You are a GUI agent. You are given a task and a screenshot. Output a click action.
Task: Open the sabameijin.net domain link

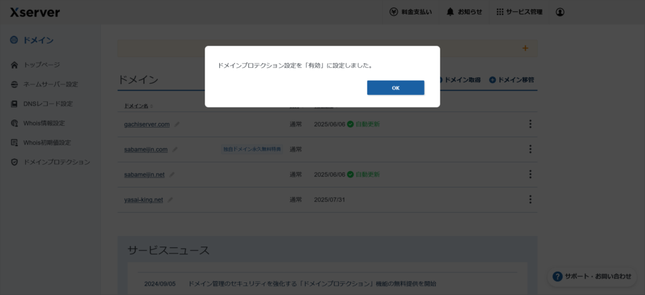[144, 175]
